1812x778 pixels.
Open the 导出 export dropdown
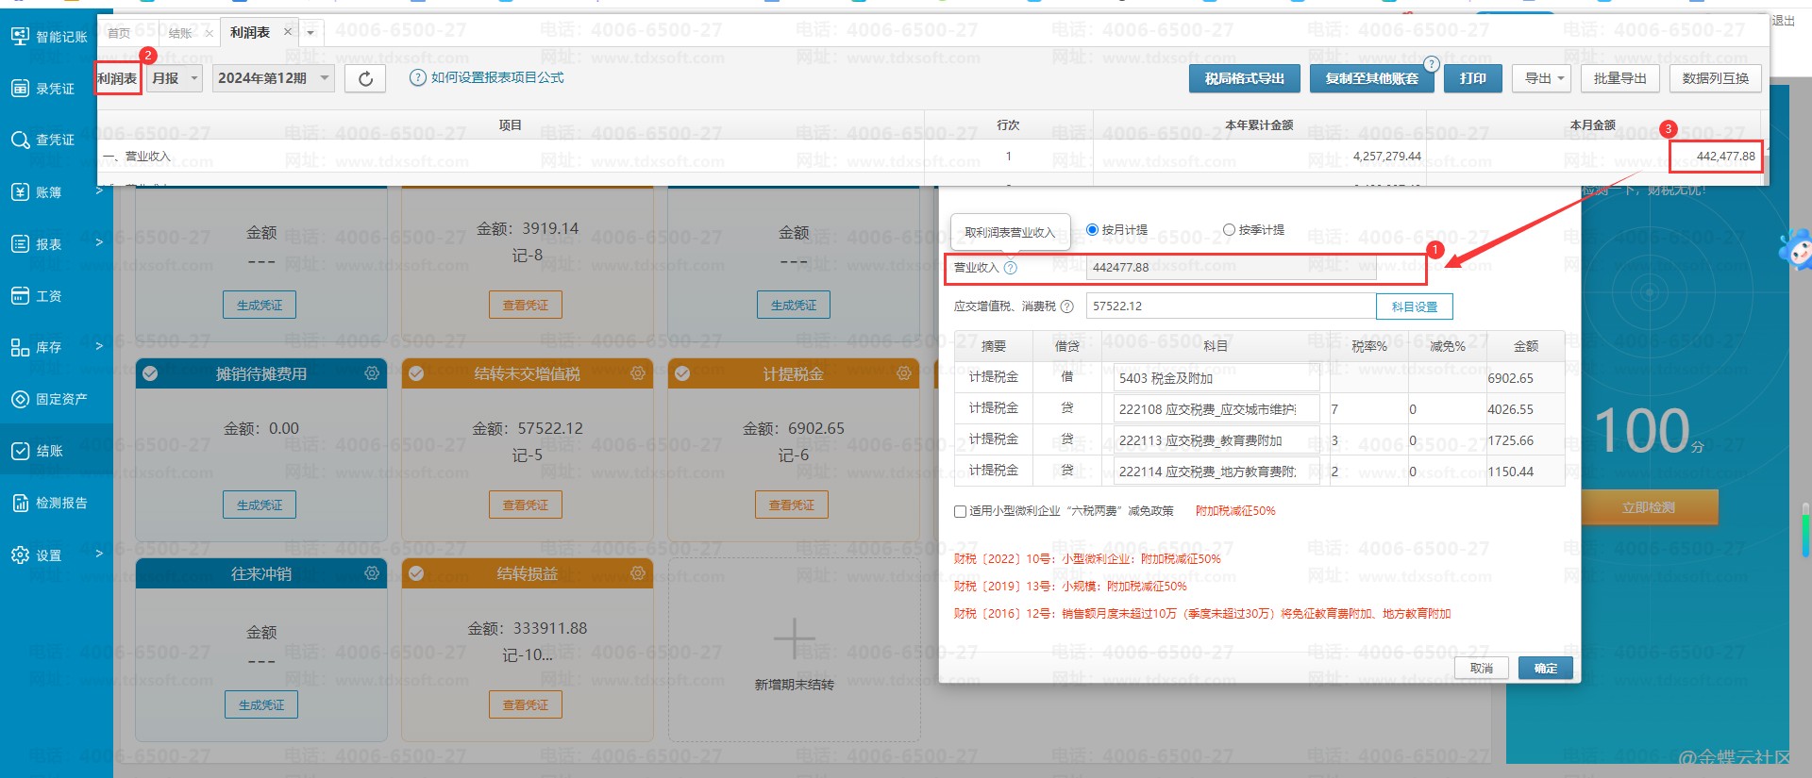[x=1540, y=78]
